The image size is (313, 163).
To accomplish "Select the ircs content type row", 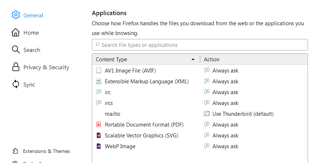I will [200, 103].
